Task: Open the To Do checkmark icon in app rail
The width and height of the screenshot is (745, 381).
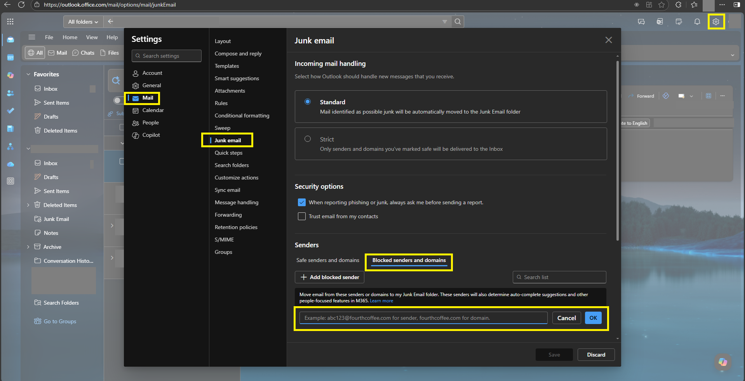Action: pos(10,111)
